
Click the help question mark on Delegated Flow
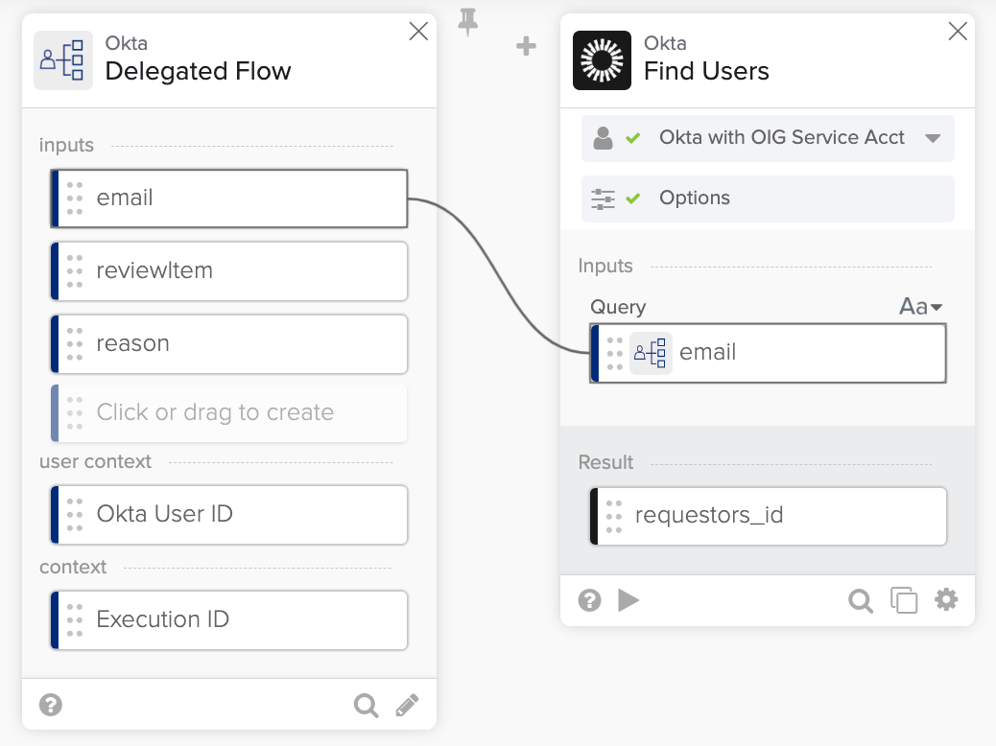(50, 705)
